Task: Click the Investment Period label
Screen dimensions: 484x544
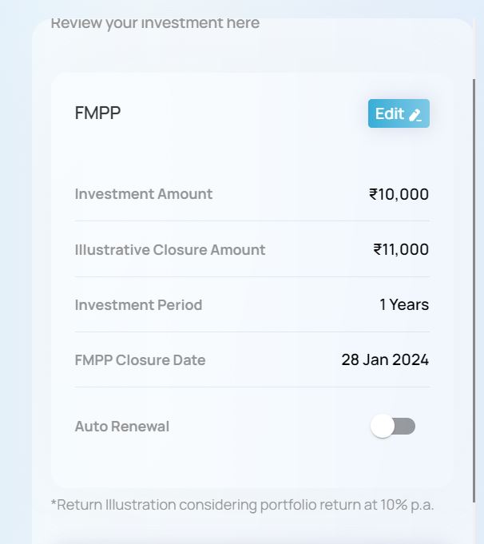Action: pyautogui.click(x=138, y=305)
